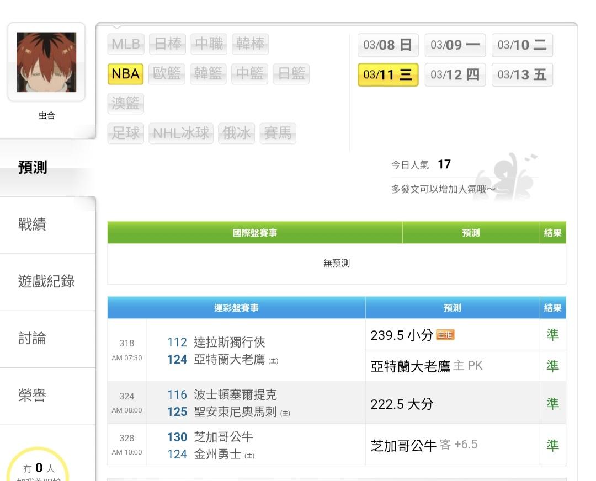Screen dimensions: 596x481
Task: Click the orange 主推 badge
Action: pyautogui.click(x=445, y=335)
